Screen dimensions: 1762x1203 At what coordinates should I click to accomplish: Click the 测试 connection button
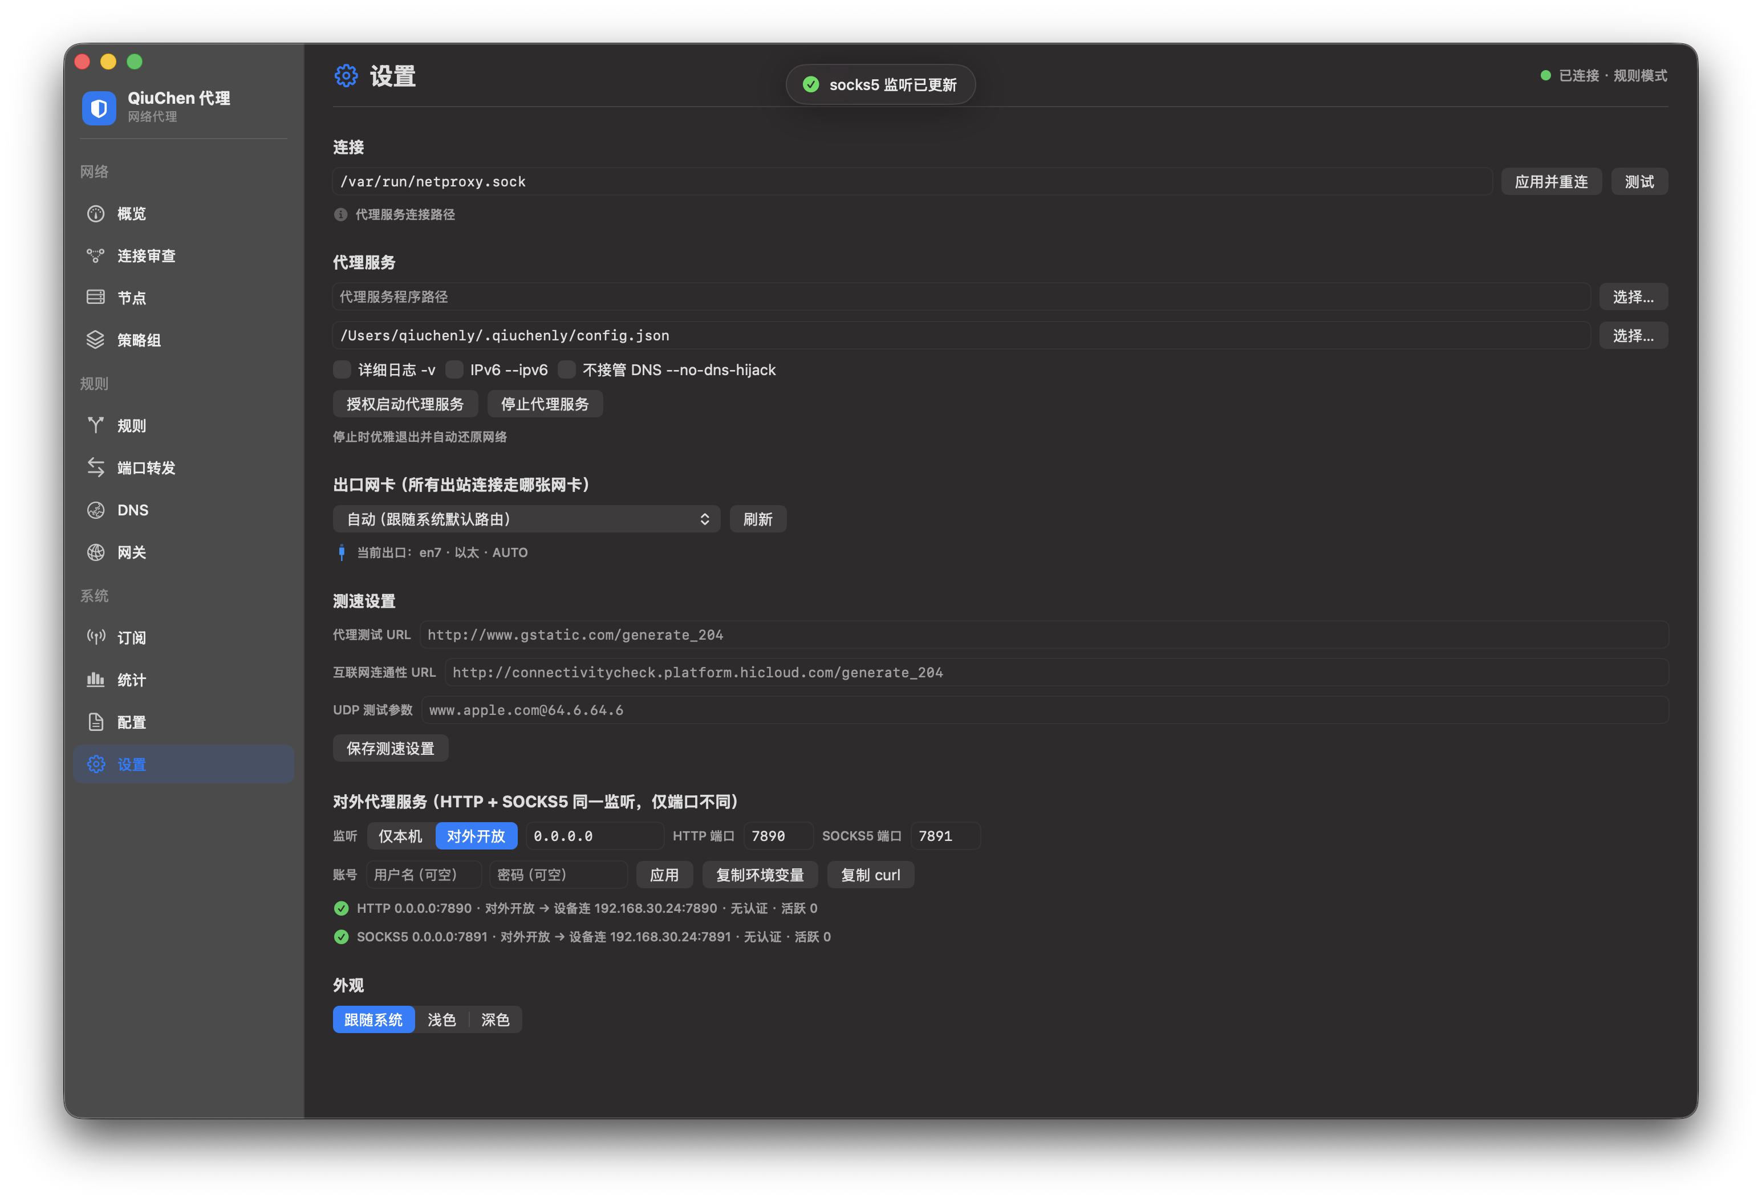[1639, 182]
